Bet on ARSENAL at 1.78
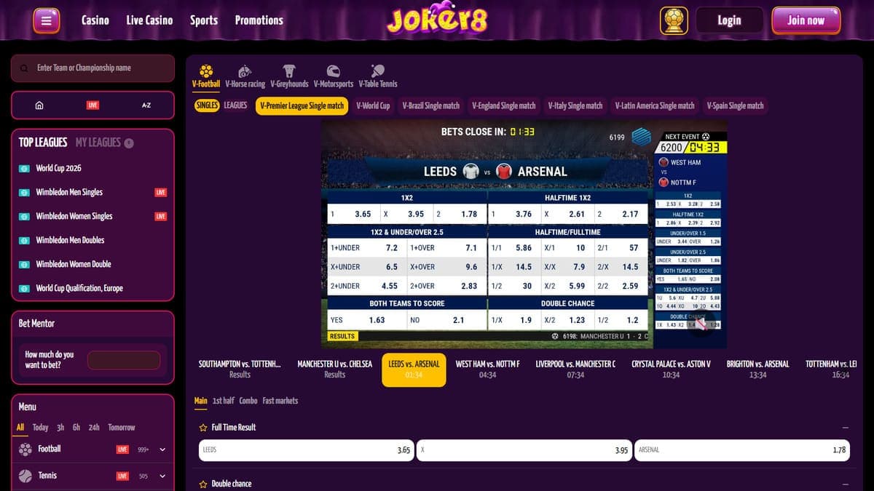 point(742,450)
